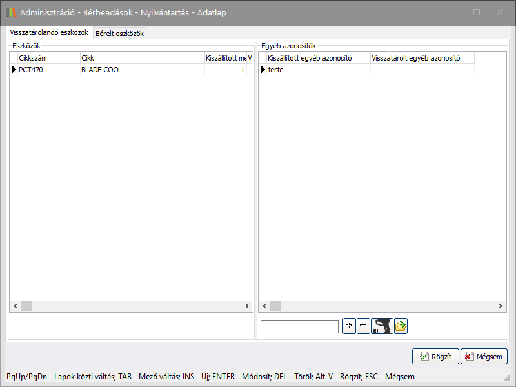Sort by Cikkszám column header
The width and height of the screenshot is (516, 387).
pos(48,58)
